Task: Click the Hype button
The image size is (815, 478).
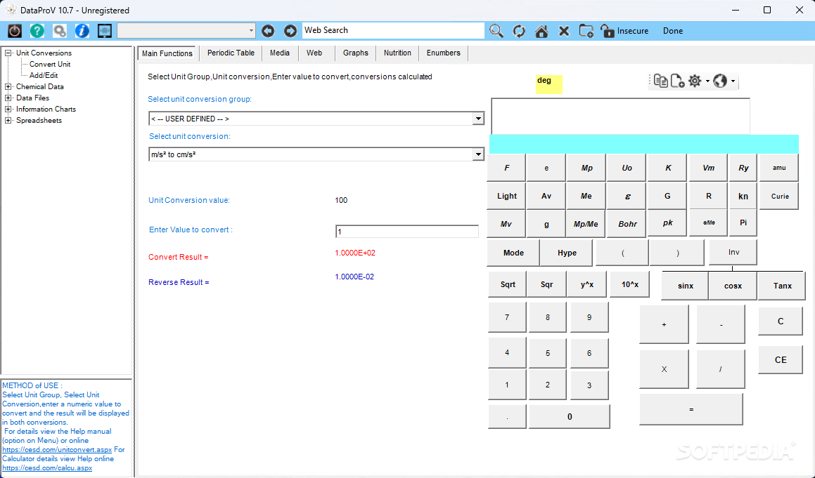Action: click(567, 253)
